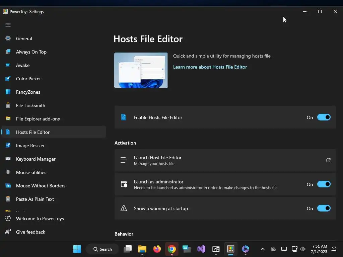343x257 pixels.
Task: Click the touch keyboard tray icon
Action: pos(284,249)
